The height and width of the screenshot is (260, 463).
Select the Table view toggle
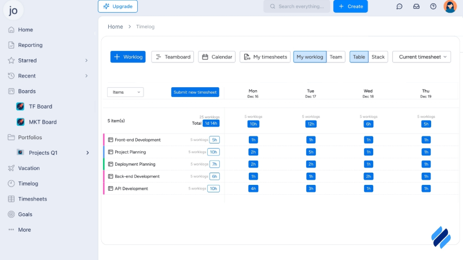tap(359, 57)
